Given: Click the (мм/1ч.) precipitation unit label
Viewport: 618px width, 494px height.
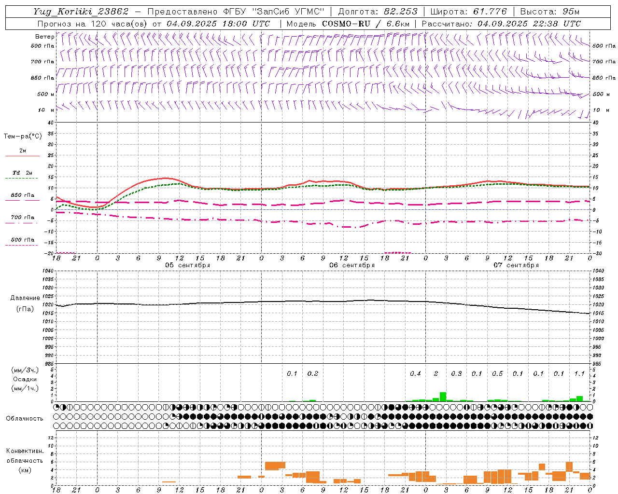Looking at the screenshot, I should 25,388.
